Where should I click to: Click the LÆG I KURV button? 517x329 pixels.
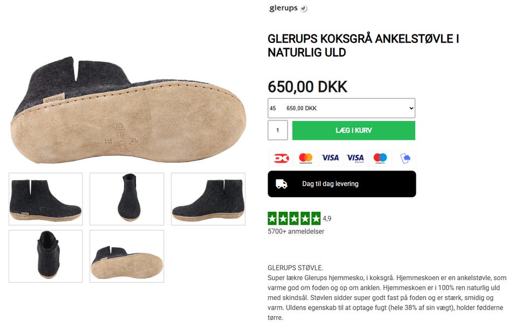pos(353,130)
